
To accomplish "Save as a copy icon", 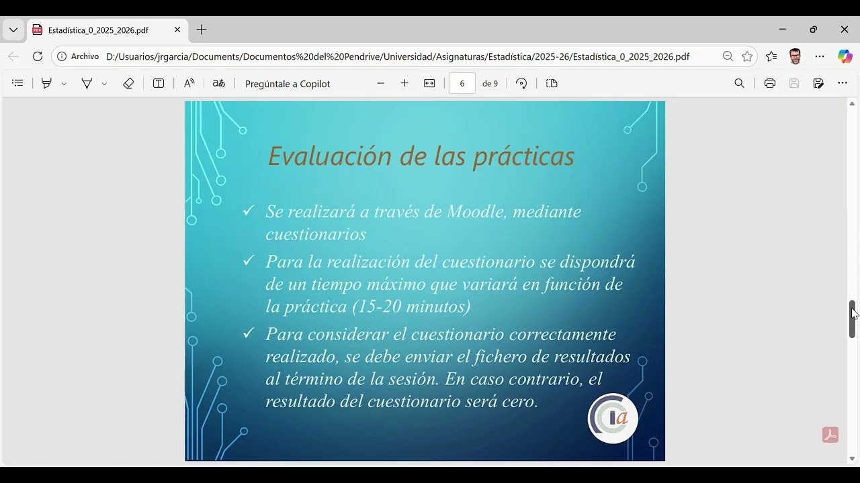I will click(x=818, y=83).
